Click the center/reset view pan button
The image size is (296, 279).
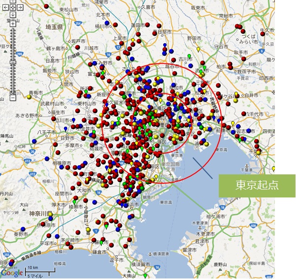pyautogui.click(x=13, y=7)
